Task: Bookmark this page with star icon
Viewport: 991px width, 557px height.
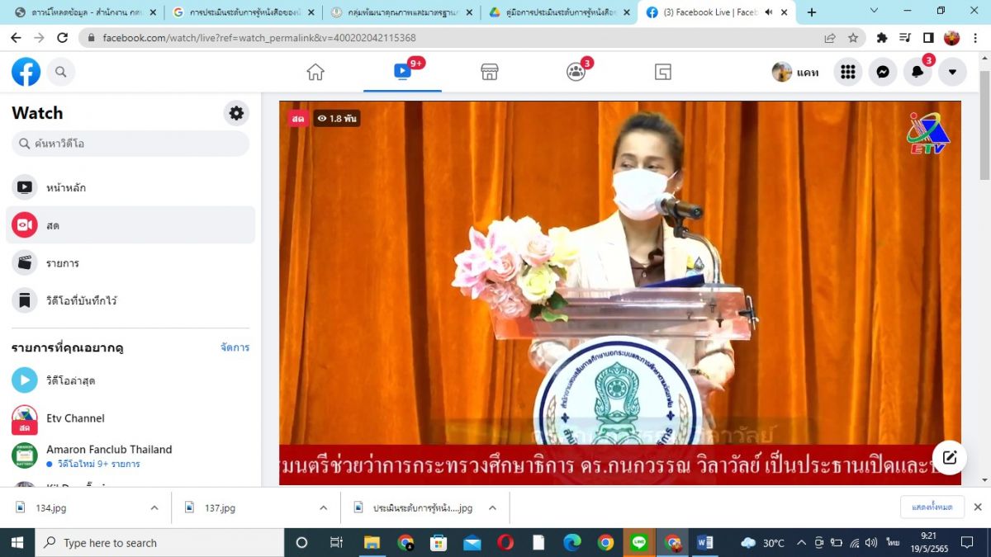Action: tap(853, 38)
